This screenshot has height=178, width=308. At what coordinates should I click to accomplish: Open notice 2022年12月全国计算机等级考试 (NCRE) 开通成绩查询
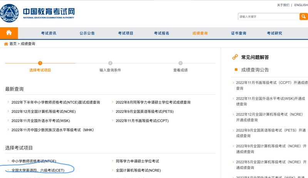pos(269,117)
